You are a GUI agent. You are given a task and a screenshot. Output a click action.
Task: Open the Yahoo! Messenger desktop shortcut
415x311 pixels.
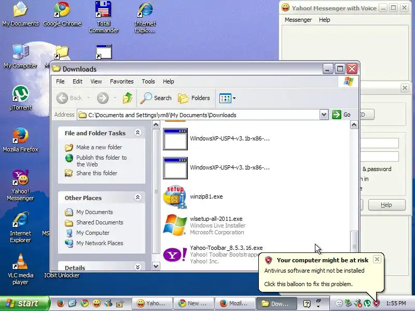(x=20, y=185)
